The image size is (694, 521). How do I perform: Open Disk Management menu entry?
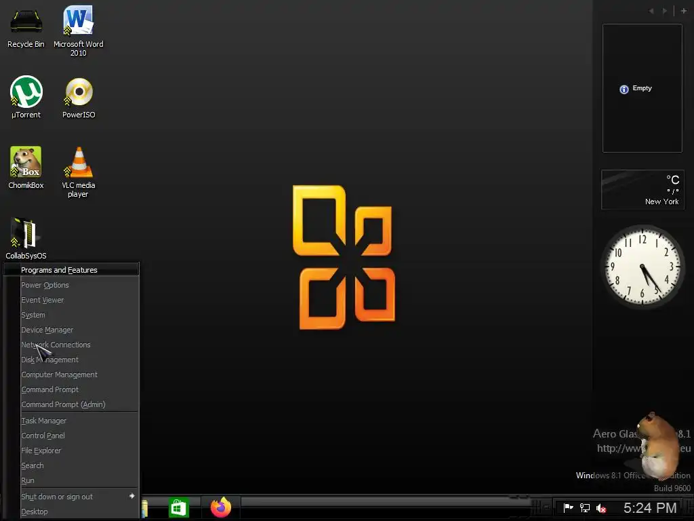click(x=71, y=360)
